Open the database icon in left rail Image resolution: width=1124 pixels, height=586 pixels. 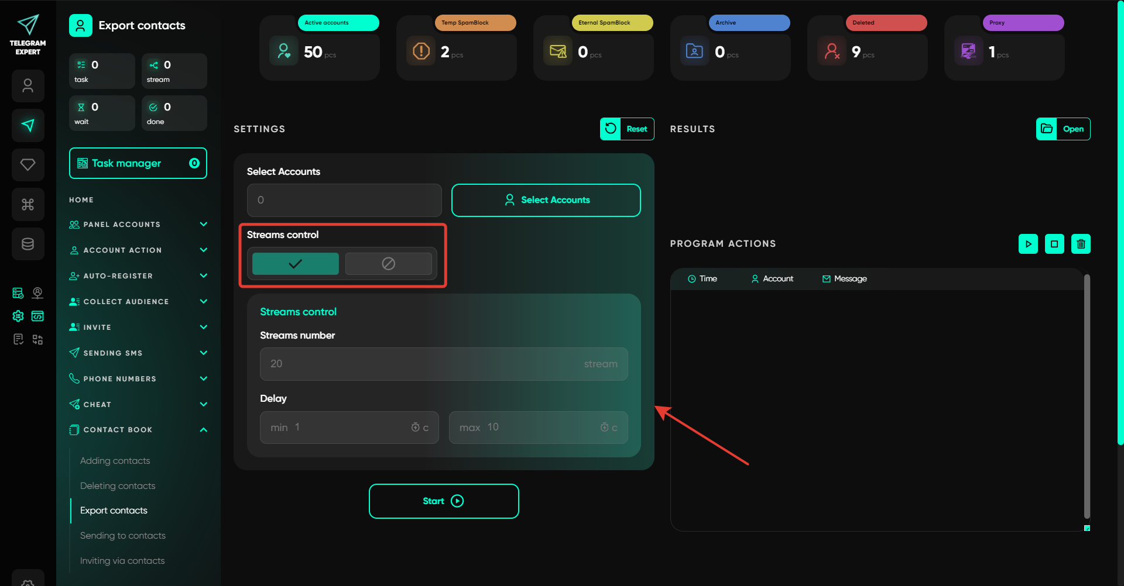click(x=28, y=244)
